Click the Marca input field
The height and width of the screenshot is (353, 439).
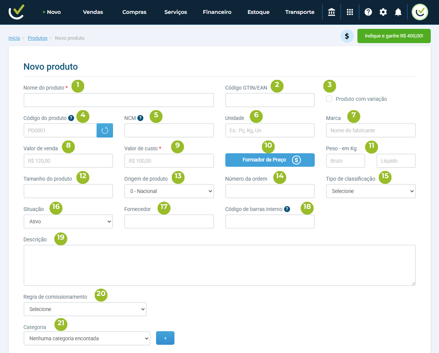371,130
